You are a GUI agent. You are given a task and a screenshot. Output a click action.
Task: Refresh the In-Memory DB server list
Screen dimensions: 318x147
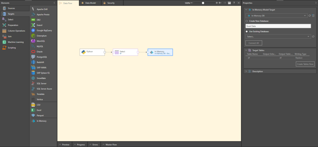click(310, 16)
